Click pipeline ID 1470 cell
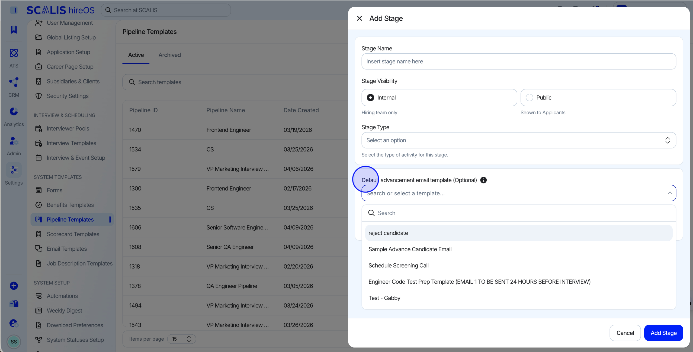The height and width of the screenshot is (352, 693). click(x=135, y=130)
